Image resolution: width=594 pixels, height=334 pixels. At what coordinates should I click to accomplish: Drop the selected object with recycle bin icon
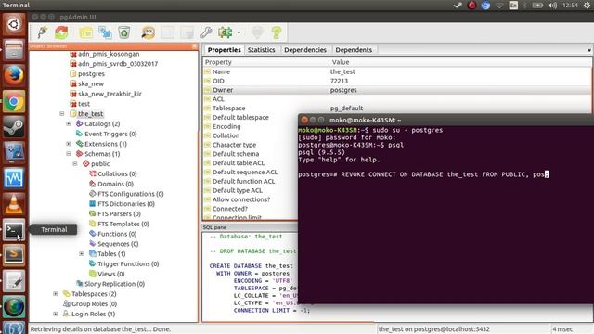click(x=123, y=32)
